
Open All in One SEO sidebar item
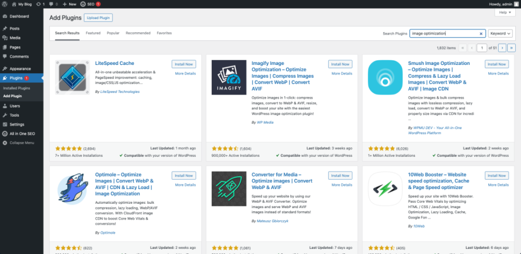[22, 134]
